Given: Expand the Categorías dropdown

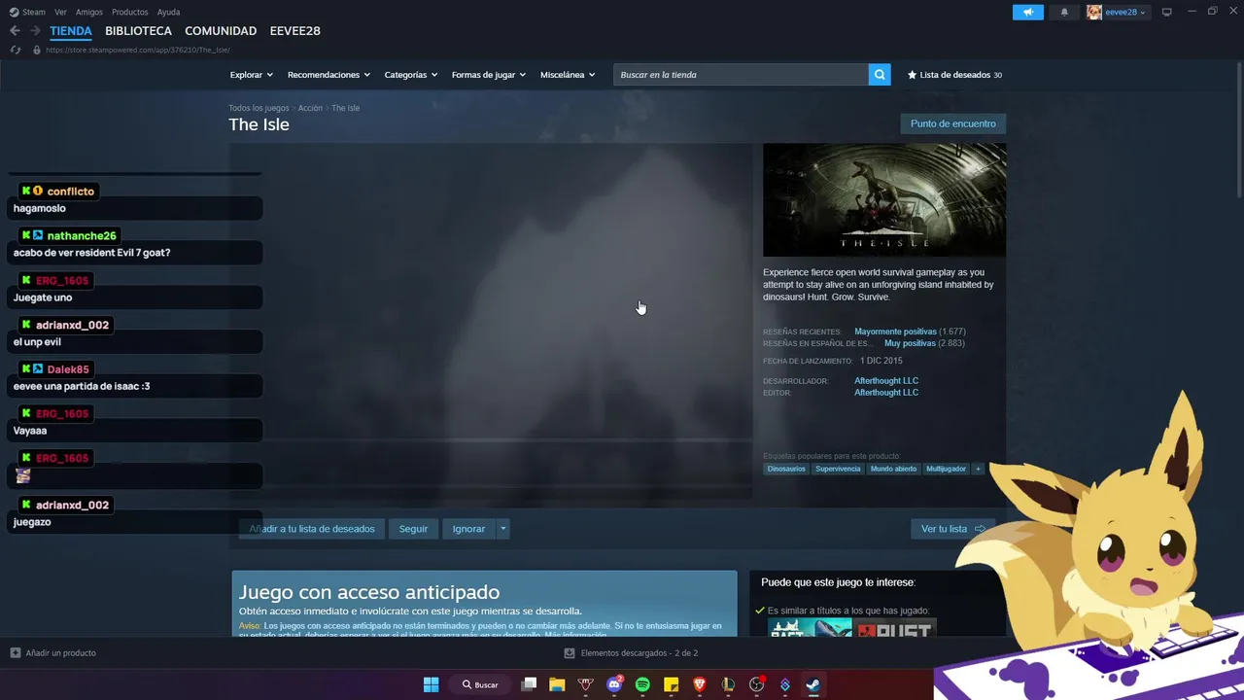Looking at the screenshot, I should [411, 75].
